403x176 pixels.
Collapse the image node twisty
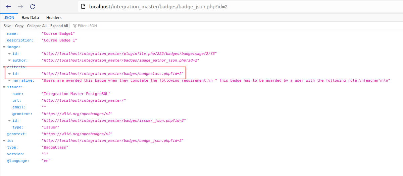point(4,47)
